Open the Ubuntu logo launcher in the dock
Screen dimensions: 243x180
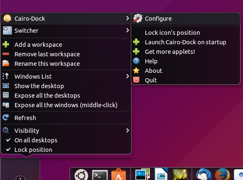81,175
